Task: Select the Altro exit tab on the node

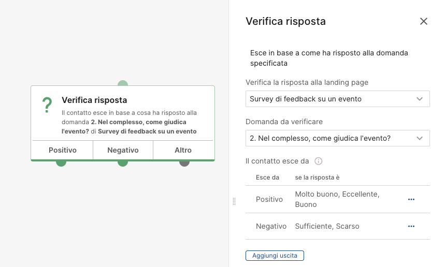Action: pos(183,150)
